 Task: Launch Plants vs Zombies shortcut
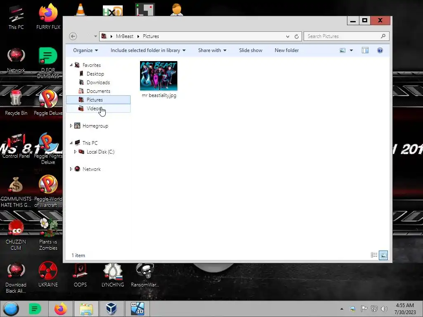pyautogui.click(x=48, y=234)
